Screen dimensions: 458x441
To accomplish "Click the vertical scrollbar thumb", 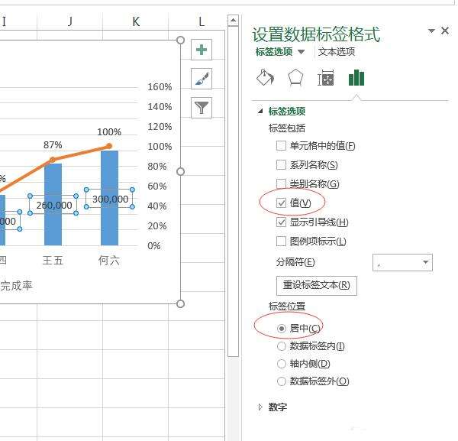I will (233, 191).
